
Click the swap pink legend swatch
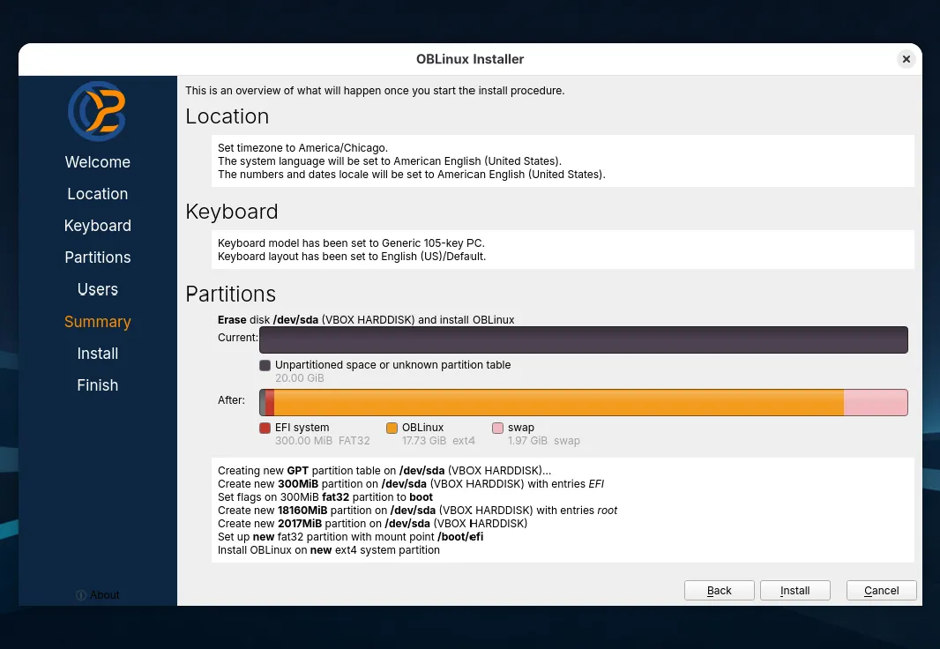pyautogui.click(x=497, y=428)
